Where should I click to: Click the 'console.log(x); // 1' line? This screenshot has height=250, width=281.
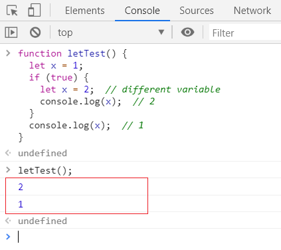pyautogui.click(x=86, y=126)
